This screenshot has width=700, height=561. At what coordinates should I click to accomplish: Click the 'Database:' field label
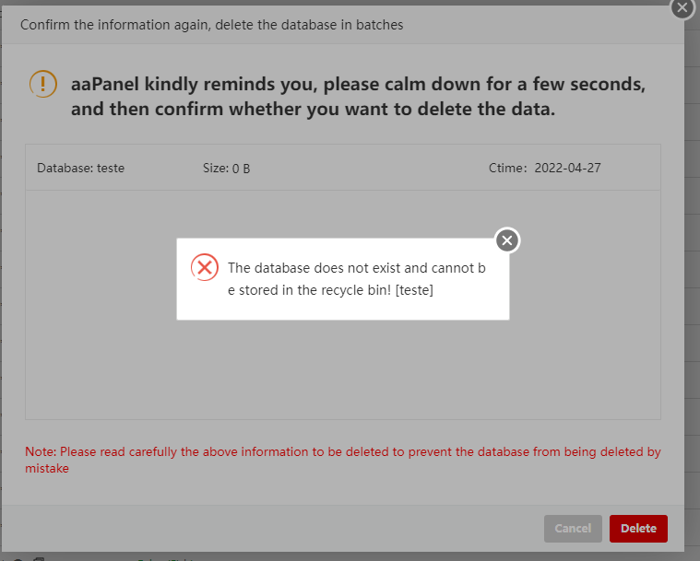click(x=65, y=169)
